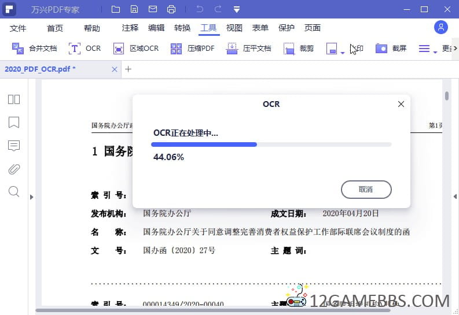The height and width of the screenshot is (315, 459).
Task: Open the attachments paperclip panel
Action: 14,169
